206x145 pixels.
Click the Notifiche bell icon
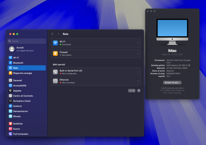pyautogui.click(x=10, y=124)
